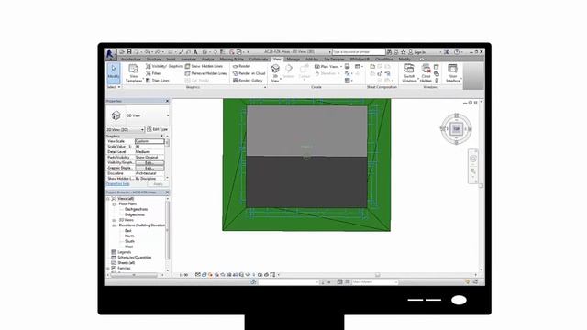Click Edit button for Visibility/Graphics overrides row
The image size is (587, 330).
[x=150, y=163]
